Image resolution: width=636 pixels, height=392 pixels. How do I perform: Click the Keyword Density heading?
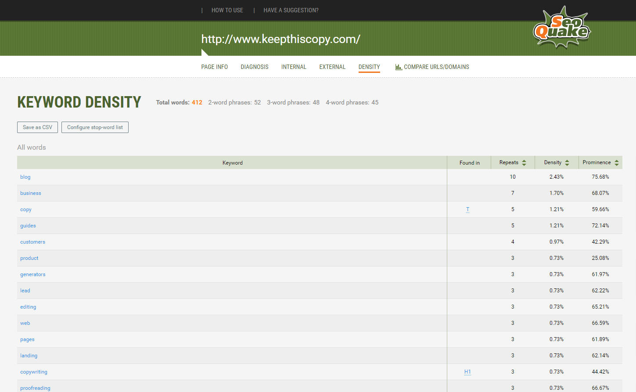pyautogui.click(x=79, y=102)
